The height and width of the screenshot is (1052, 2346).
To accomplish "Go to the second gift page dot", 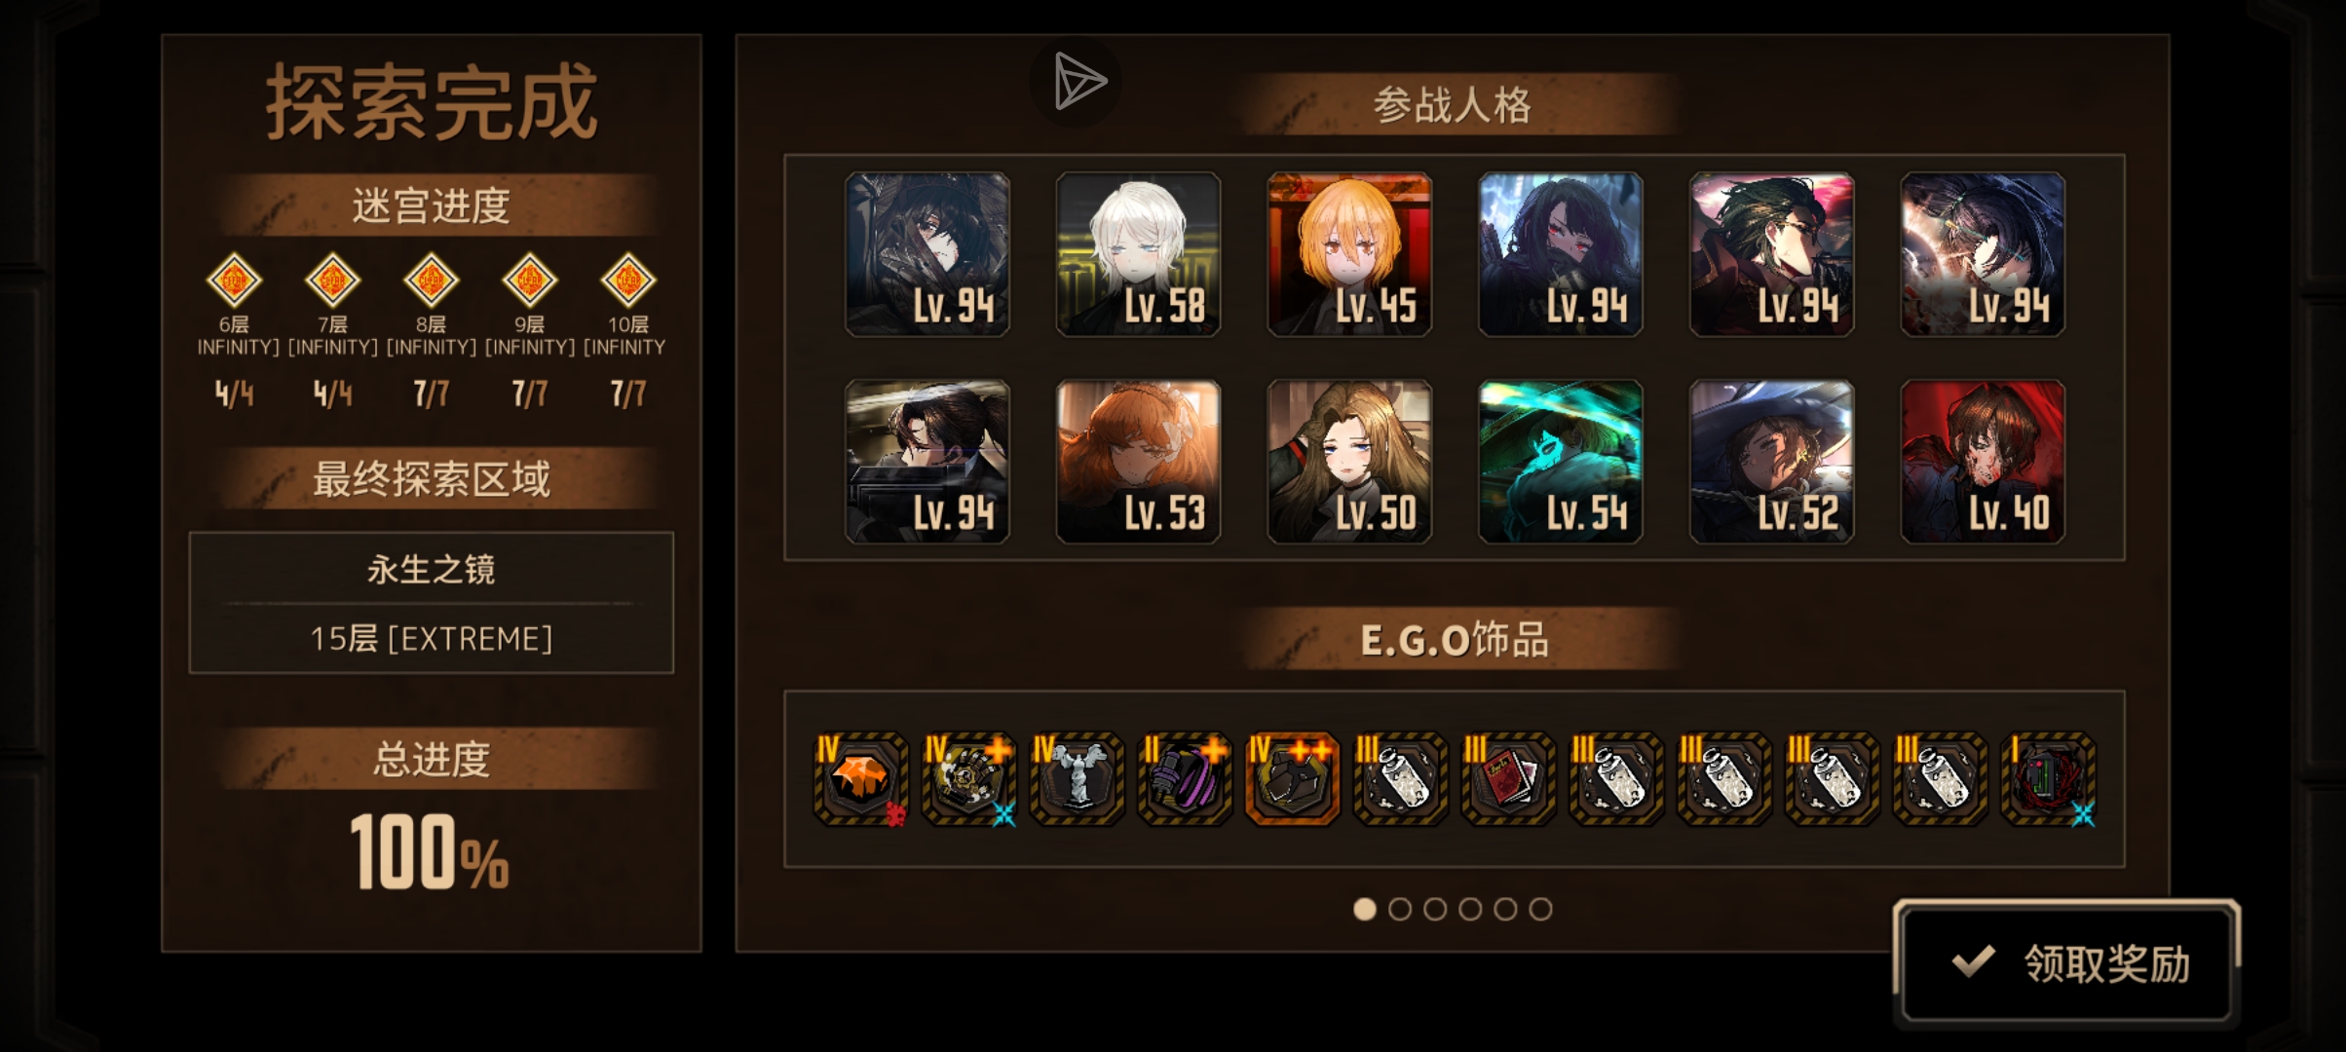I will pyautogui.click(x=1400, y=909).
